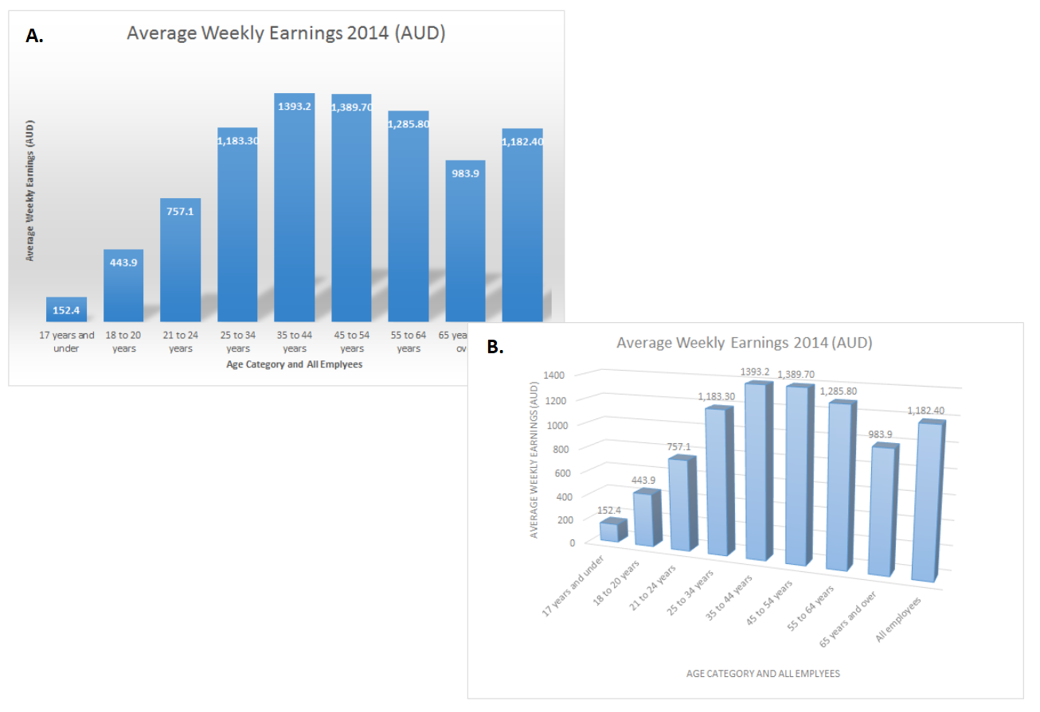Select the 3D 17 years and under bar in chart B
Screen dimensions: 1040x712
613,531
